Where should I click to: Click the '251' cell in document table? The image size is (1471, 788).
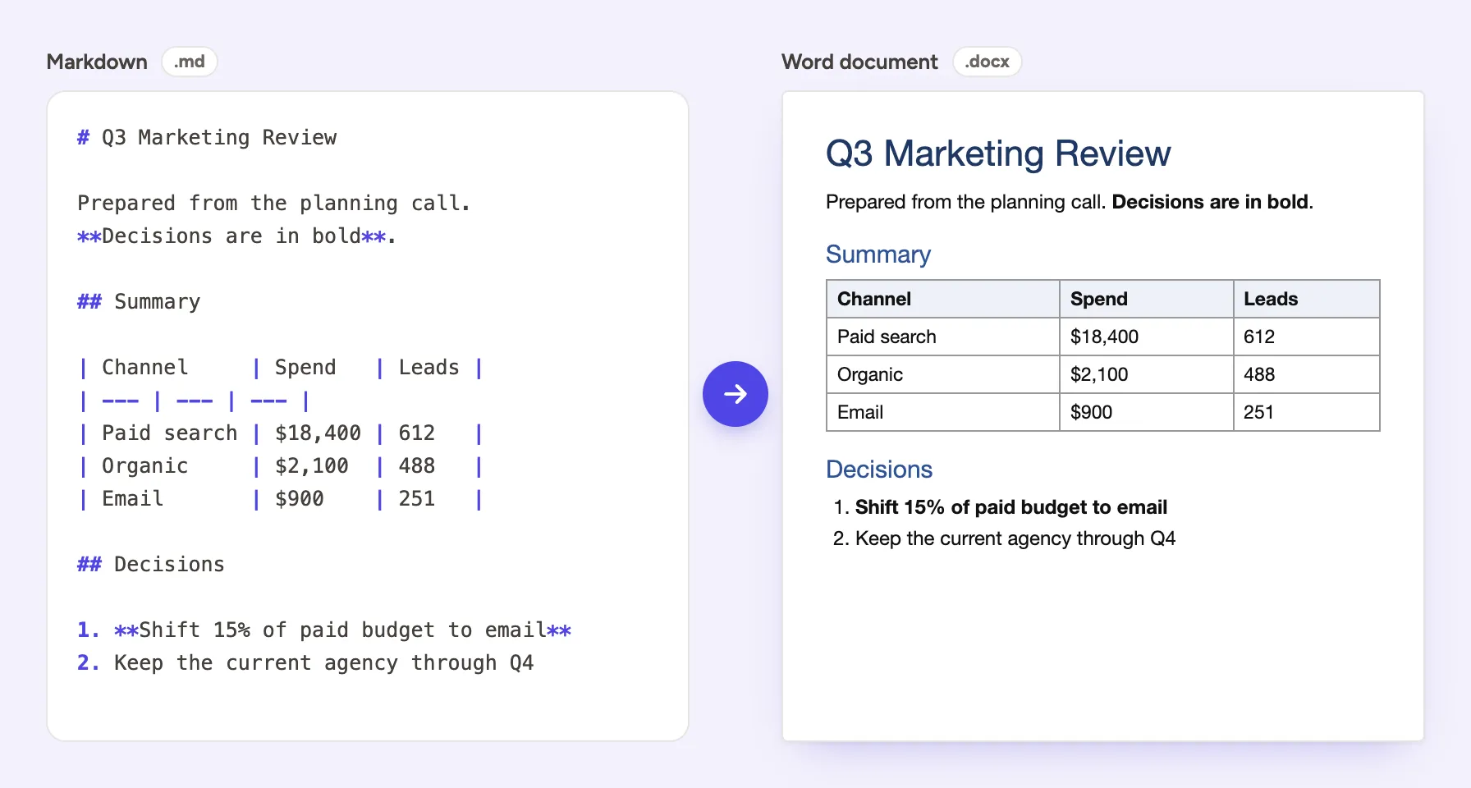[1307, 412]
